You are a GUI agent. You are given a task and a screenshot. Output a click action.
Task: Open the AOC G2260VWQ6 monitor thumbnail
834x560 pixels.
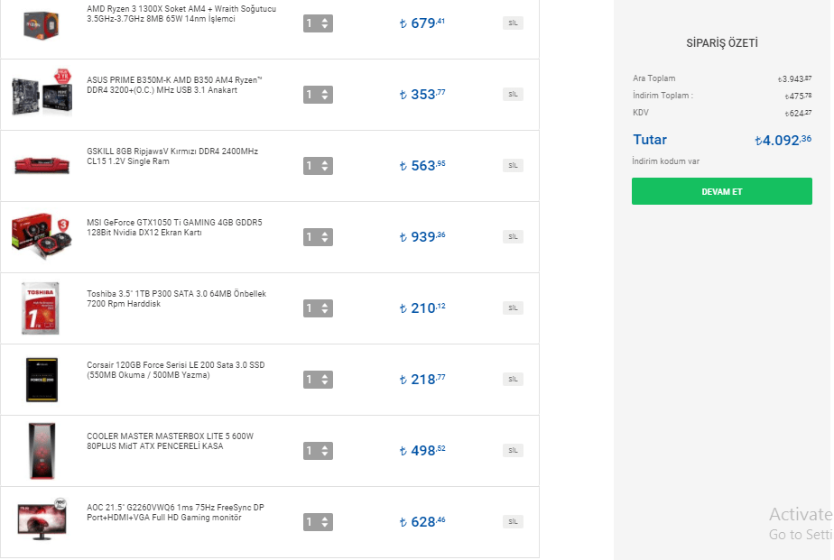42,519
